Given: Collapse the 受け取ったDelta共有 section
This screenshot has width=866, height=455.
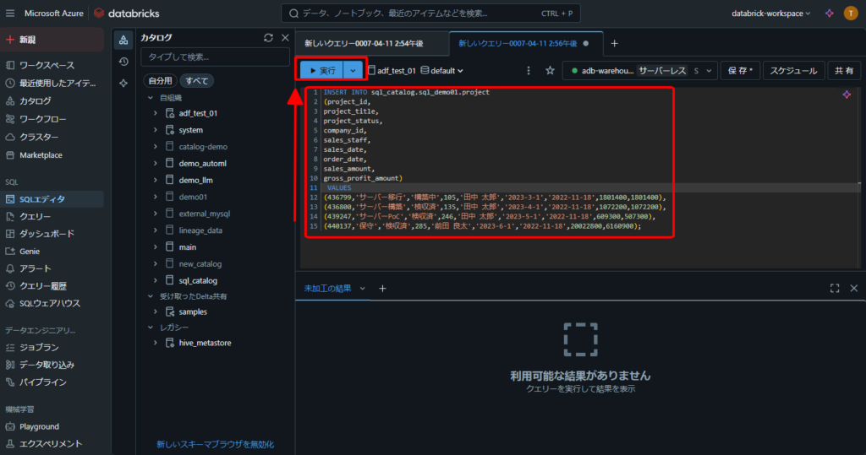Looking at the screenshot, I should pyautogui.click(x=151, y=296).
